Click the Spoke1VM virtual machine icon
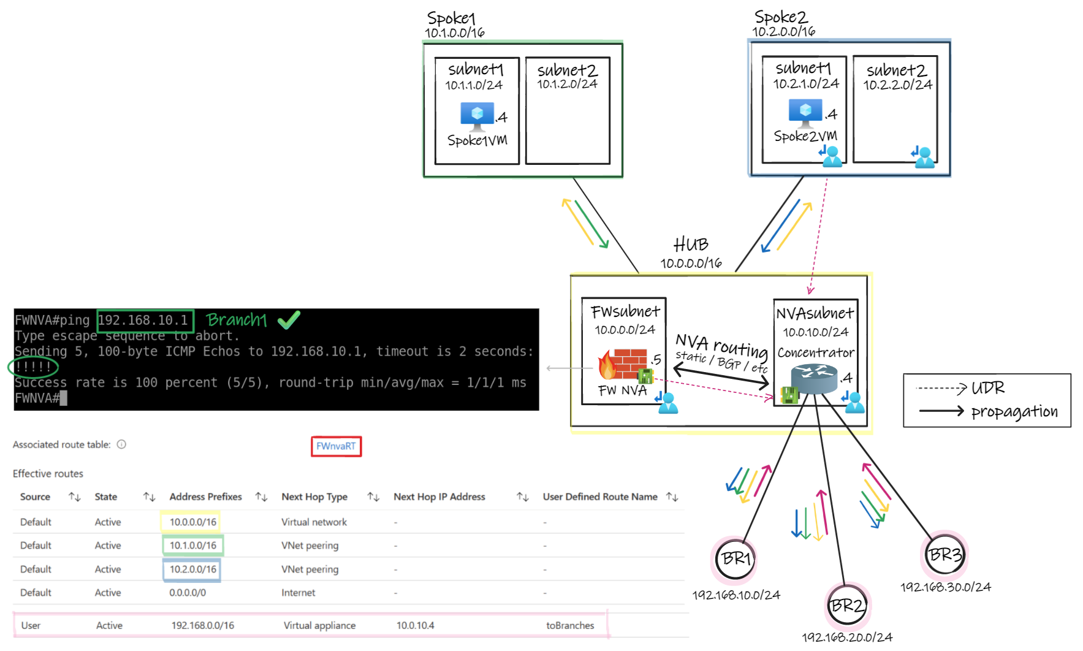 (477, 115)
